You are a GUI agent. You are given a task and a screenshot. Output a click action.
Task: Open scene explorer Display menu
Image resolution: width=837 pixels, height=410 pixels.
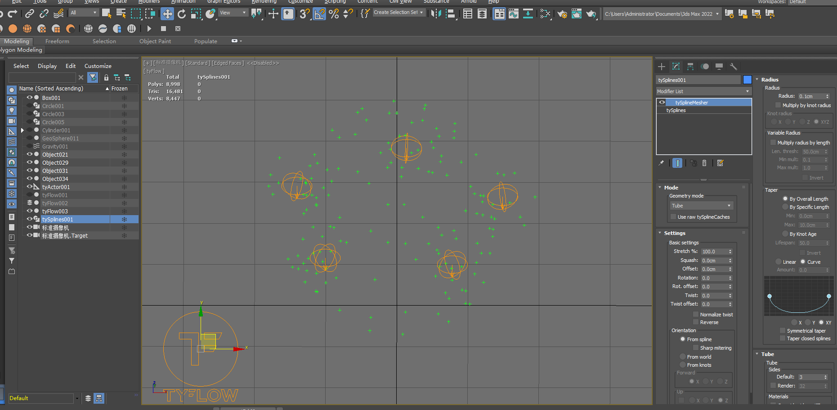coord(47,66)
